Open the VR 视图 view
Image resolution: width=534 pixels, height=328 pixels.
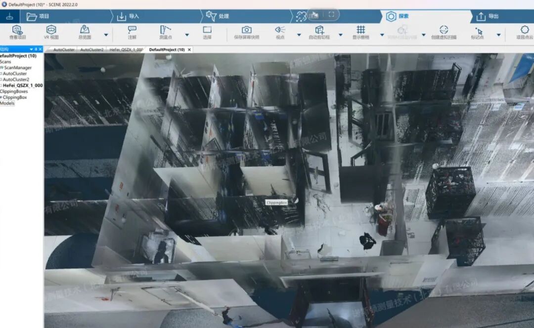(51, 33)
